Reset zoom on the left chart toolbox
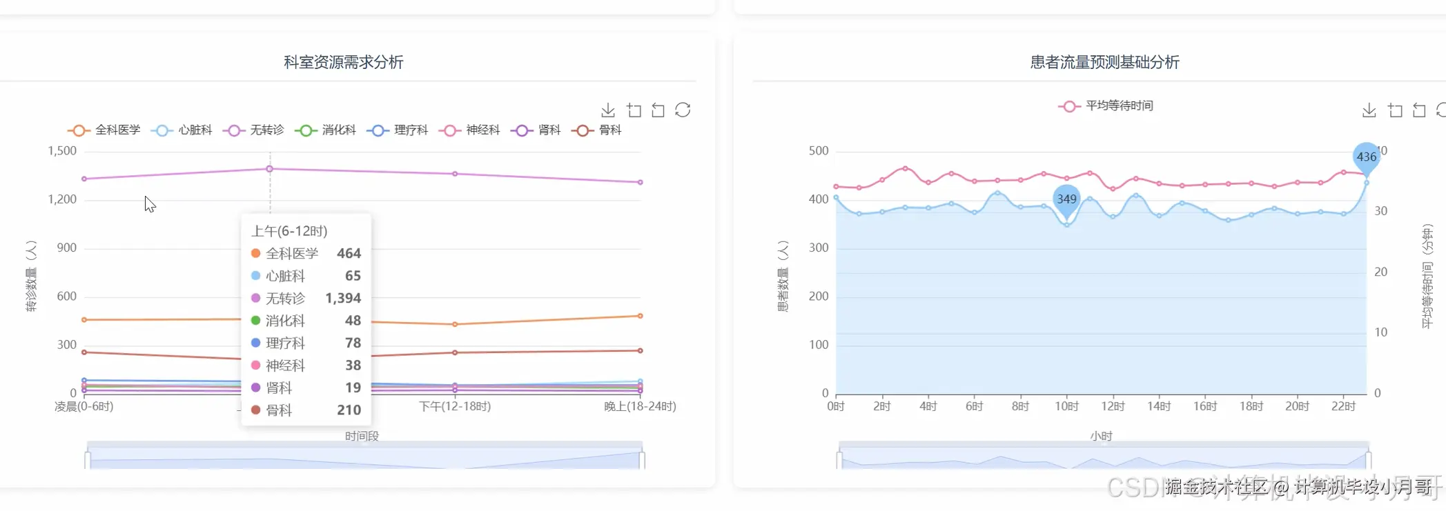This screenshot has height=511, width=1446. pyautogui.click(x=658, y=110)
